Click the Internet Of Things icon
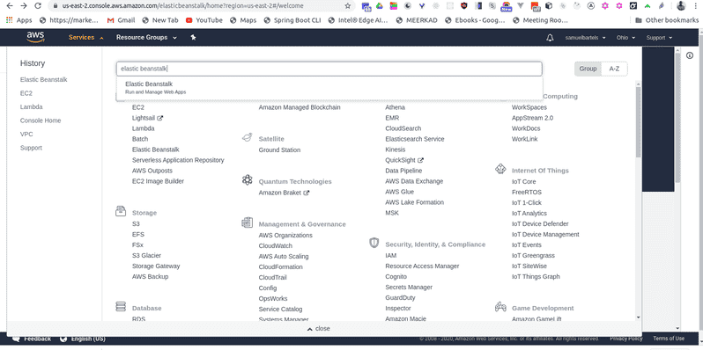 click(x=500, y=169)
